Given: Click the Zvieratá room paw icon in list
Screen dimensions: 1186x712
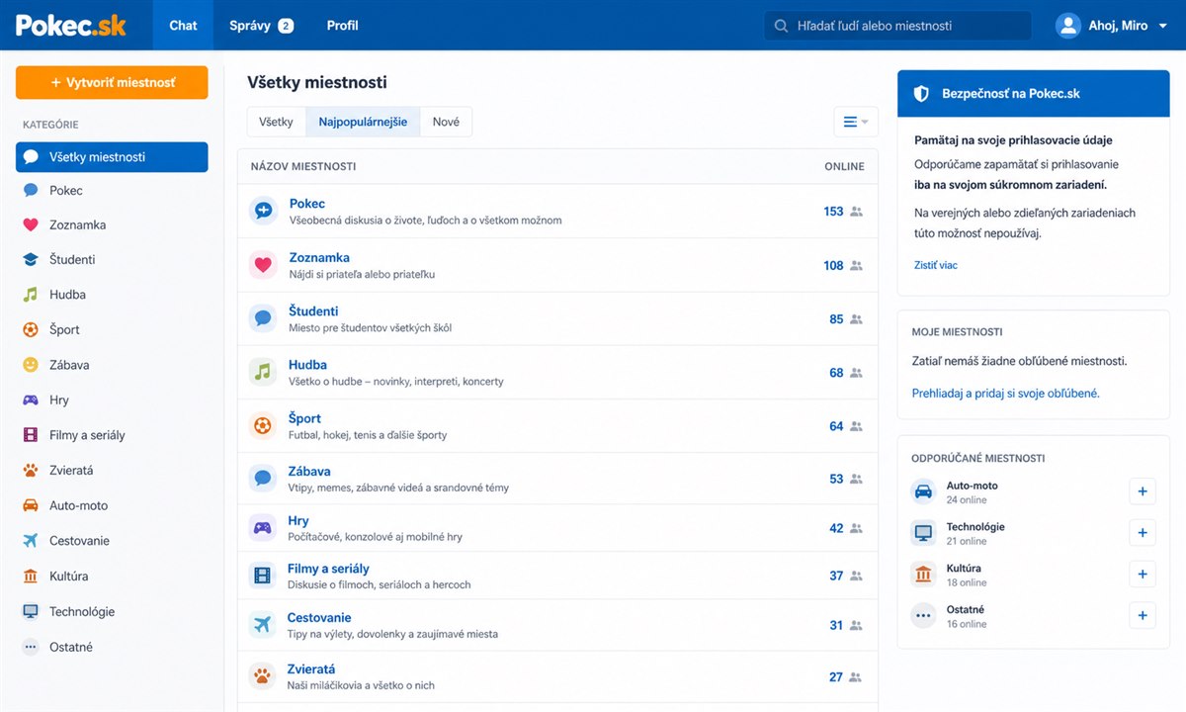Looking at the screenshot, I should 263,676.
